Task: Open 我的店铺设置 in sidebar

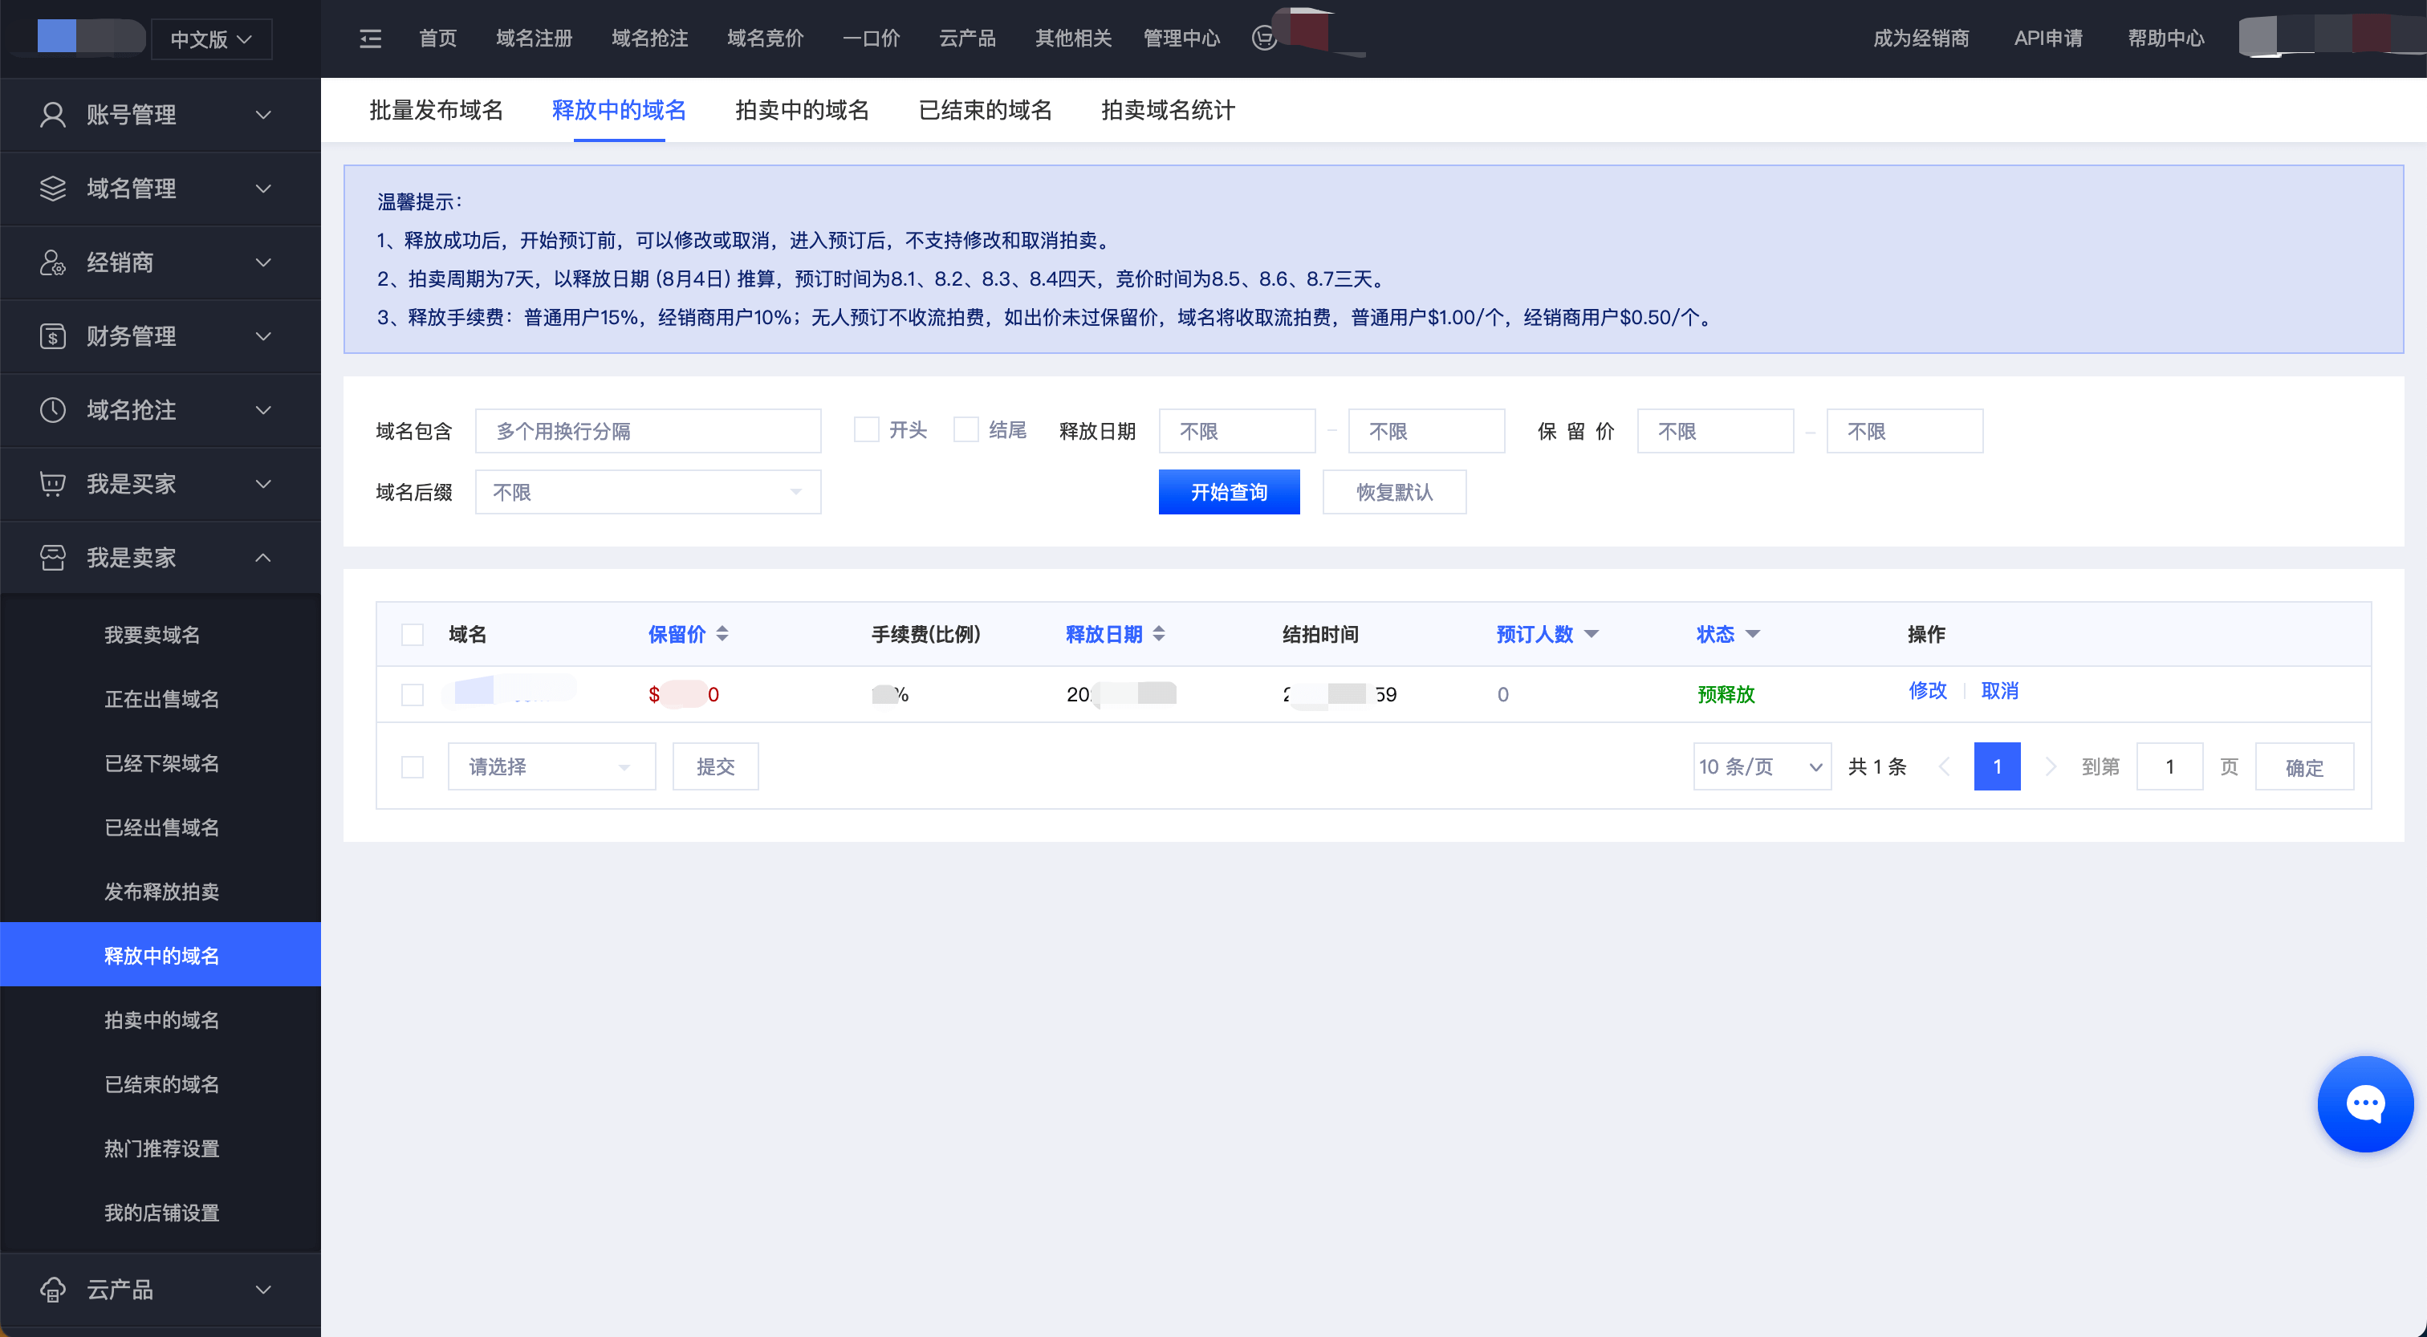Action: [161, 1213]
